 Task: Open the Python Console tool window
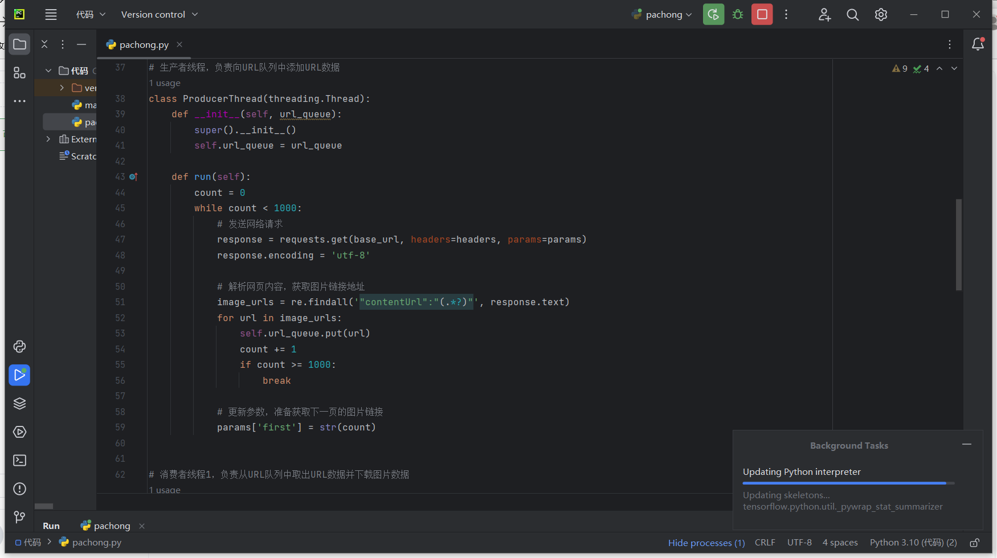[19, 347]
